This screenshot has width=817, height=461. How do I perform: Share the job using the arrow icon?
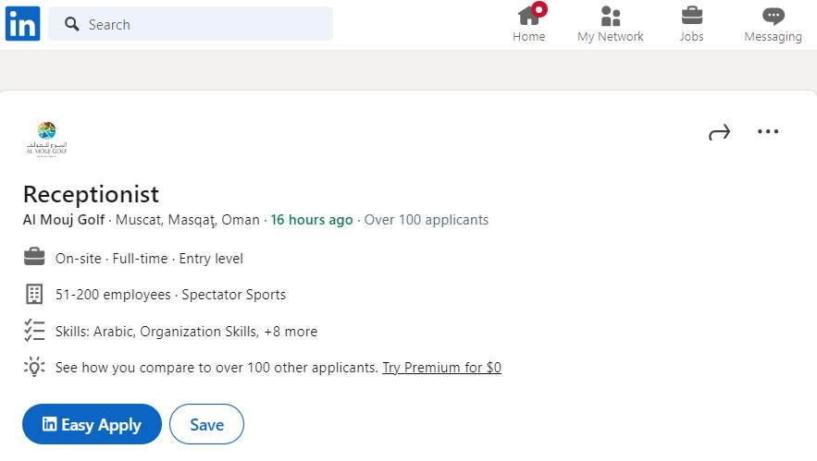[720, 132]
